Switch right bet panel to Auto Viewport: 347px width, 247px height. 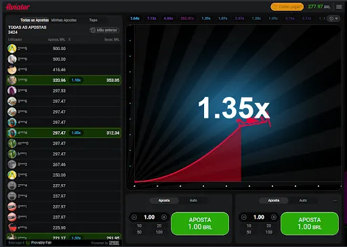[303, 200]
